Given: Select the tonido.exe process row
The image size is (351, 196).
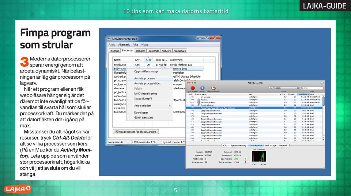Looking at the screenshot, I should 158,64.
